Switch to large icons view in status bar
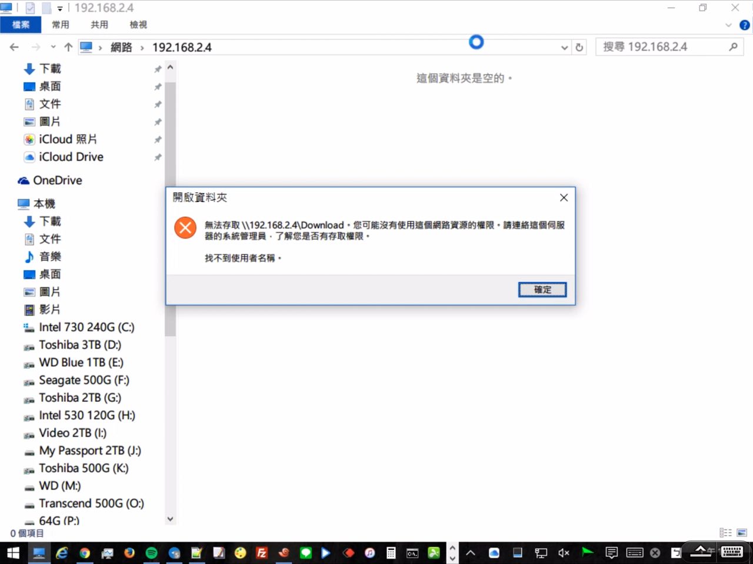753x564 pixels. [x=741, y=533]
